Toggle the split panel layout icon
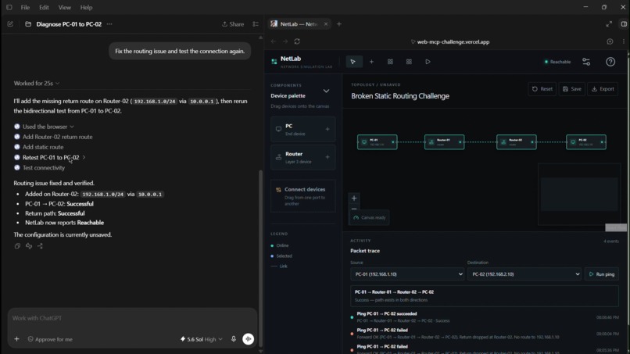This screenshot has height=354, width=630. pyautogui.click(x=624, y=24)
